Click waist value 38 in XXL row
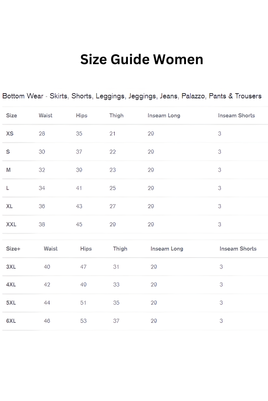The width and height of the screenshot is (268, 401). pos(42,224)
